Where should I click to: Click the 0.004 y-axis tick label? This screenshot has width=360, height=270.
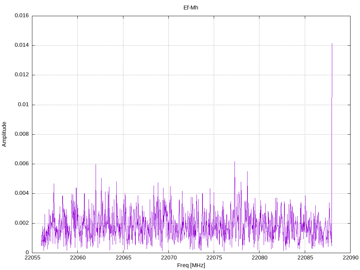[x=21, y=193]
